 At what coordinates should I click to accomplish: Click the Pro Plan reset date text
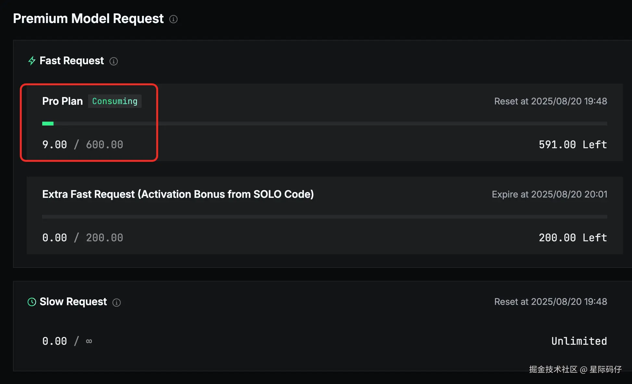550,101
